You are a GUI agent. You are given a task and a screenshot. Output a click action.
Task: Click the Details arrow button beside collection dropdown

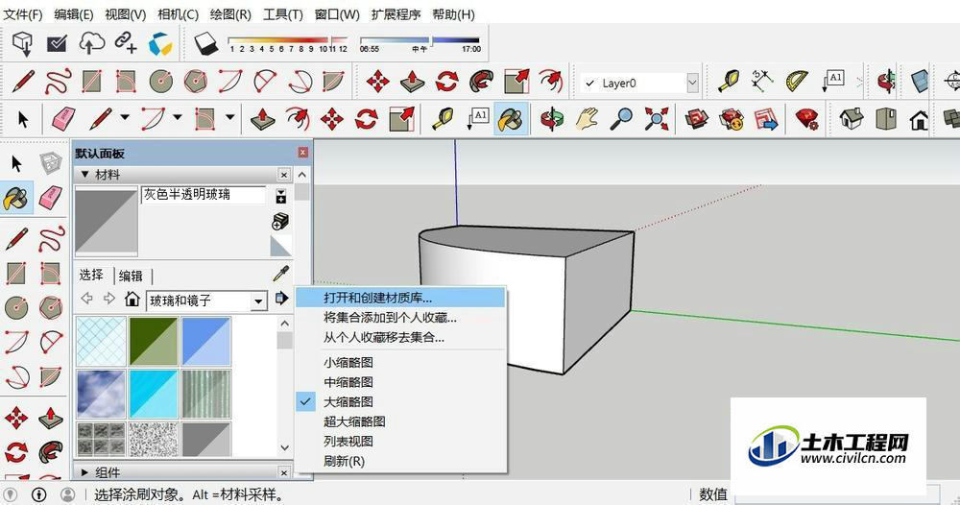click(281, 298)
